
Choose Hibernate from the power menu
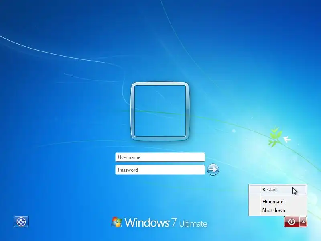278,202
